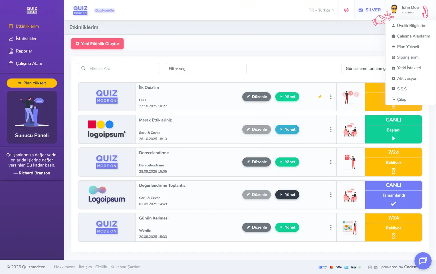Open the Sunucu Paneli card
The height and width of the screenshot is (274, 436).
(32, 117)
